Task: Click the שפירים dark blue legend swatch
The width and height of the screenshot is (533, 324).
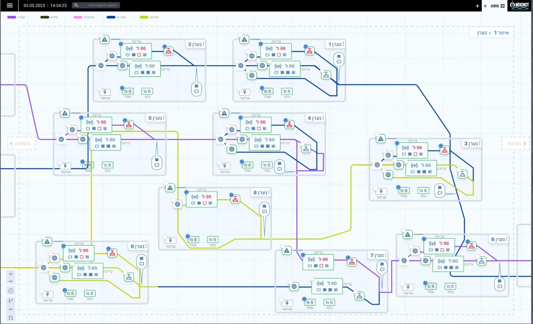Action: [x=111, y=17]
